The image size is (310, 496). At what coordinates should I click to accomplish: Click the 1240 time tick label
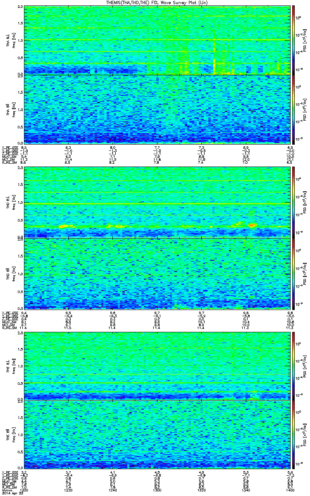coord(113,490)
